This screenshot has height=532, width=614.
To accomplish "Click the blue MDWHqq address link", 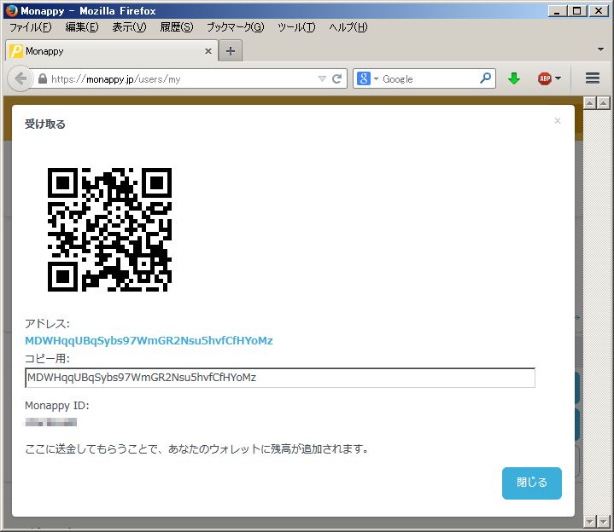I will (x=149, y=340).
